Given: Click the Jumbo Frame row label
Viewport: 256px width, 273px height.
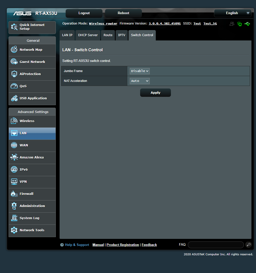Looking at the screenshot, I should point(73,71).
